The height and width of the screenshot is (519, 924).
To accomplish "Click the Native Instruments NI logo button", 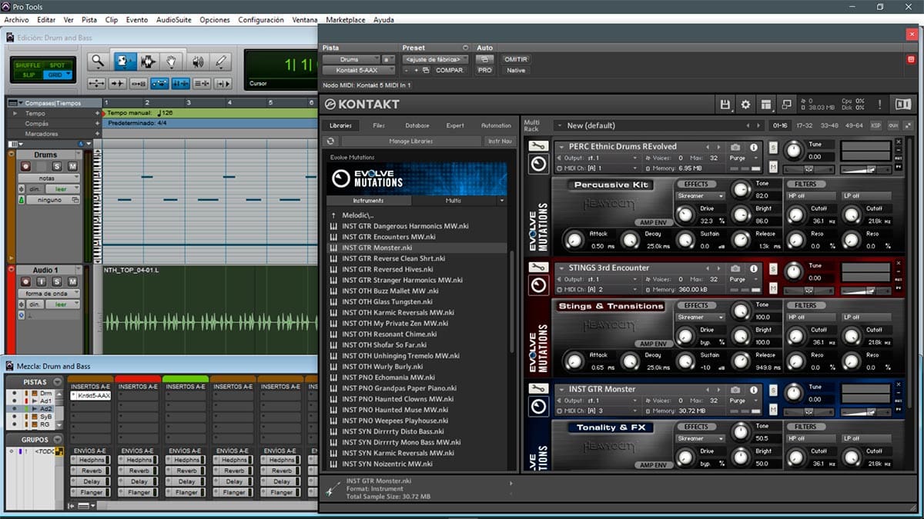I will (902, 105).
